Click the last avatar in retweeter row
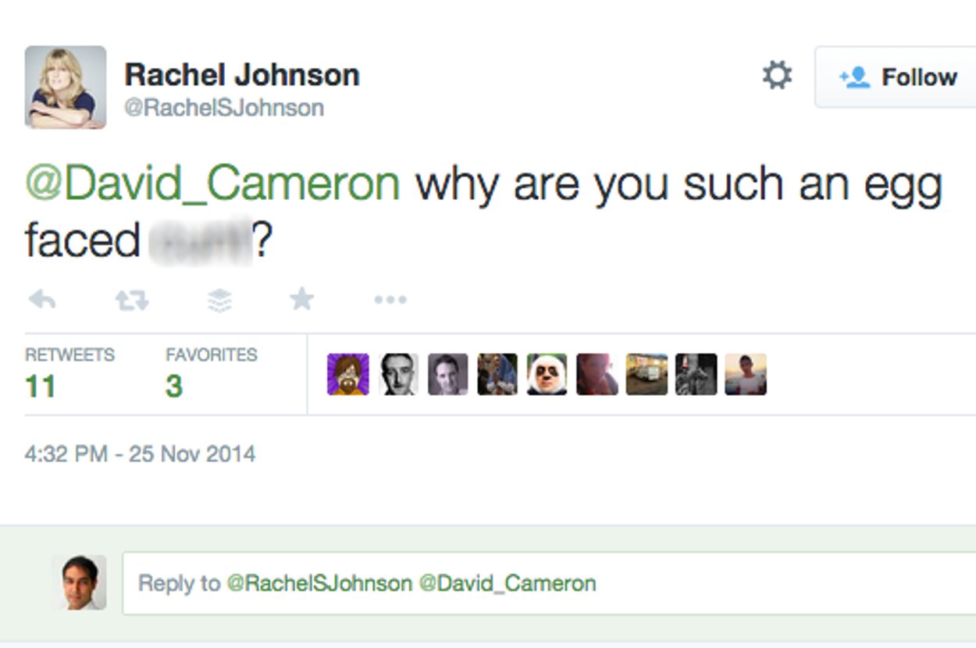Image resolution: width=976 pixels, height=648 pixels. (746, 375)
